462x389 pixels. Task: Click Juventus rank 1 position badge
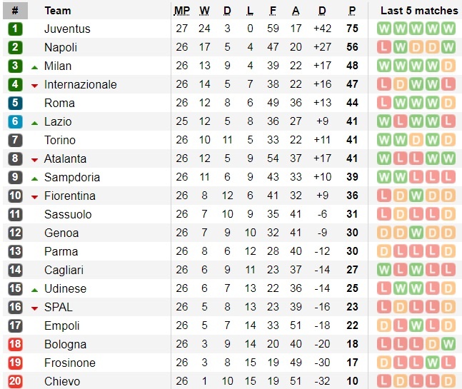16,29
